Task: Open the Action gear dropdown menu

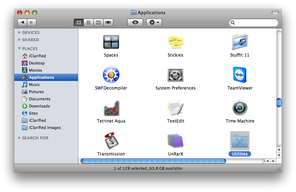Action: pyautogui.click(x=154, y=23)
